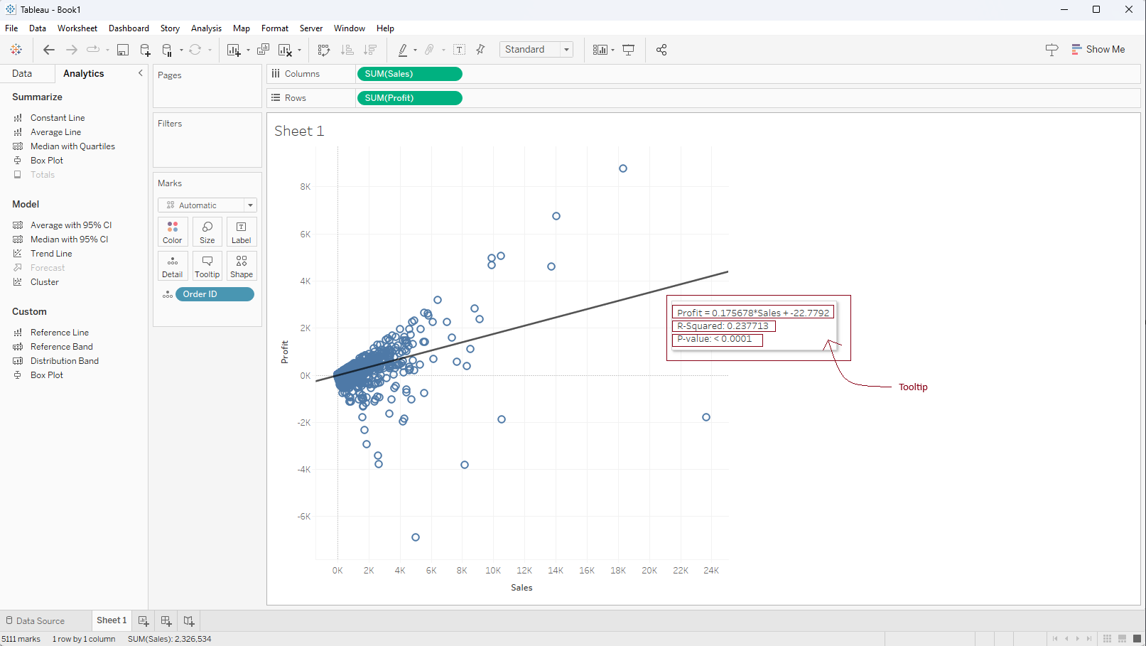This screenshot has width=1146, height=646.
Task: Click the New Dashboard icon at bottom
Action: (x=166, y=621)
